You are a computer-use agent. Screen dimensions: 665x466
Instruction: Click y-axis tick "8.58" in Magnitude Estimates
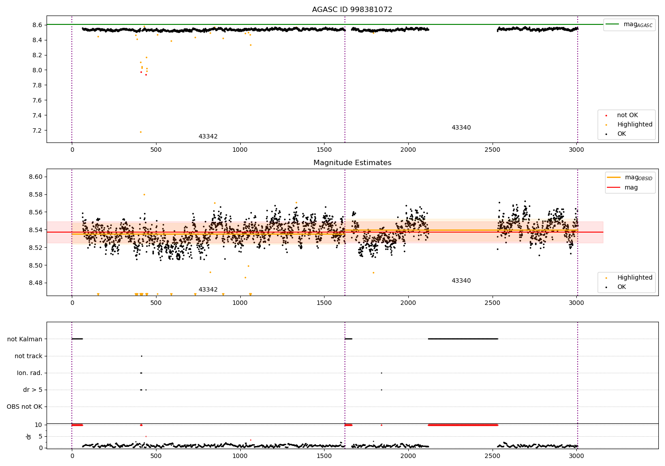tap(36, 195)
